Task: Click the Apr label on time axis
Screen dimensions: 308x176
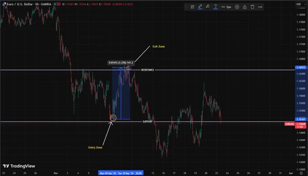Action: click(291, 173)
